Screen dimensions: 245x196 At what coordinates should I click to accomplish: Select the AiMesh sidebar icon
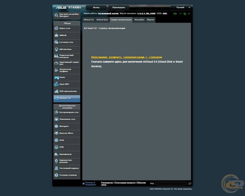pos(56,35)
